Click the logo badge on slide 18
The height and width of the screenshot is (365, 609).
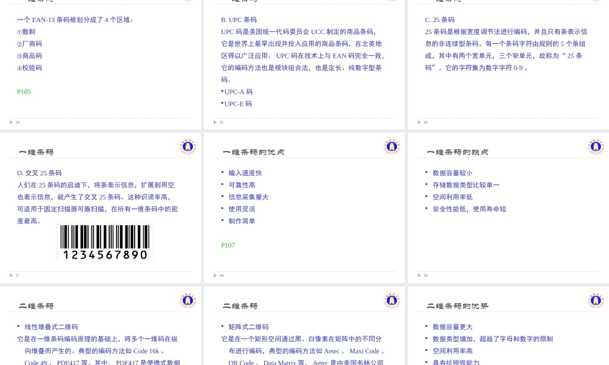click(392, 146)
